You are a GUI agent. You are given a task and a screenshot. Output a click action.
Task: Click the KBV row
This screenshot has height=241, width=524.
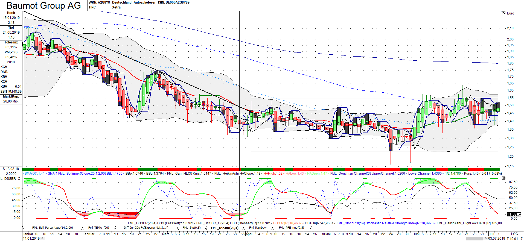click(11, 77)
